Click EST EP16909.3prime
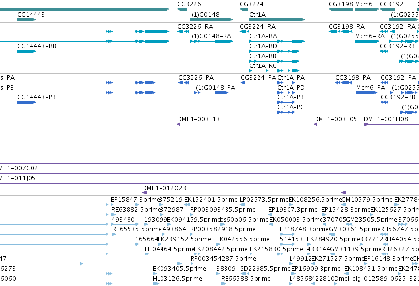Image resolution: width=419 pixels, height=286 pixels. point(293,274)
